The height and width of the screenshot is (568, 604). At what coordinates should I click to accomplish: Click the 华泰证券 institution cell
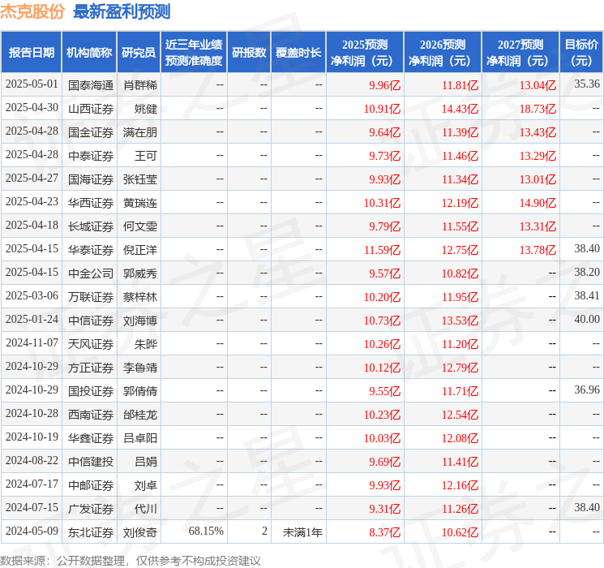pos(91,250)
